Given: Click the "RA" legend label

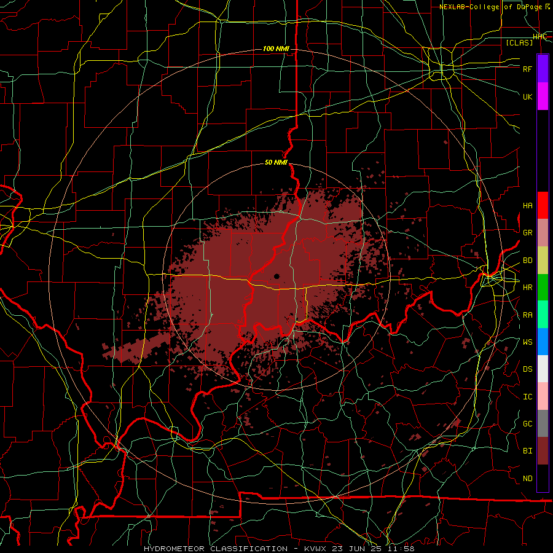Looking at the screenshot, I should 527,315.
